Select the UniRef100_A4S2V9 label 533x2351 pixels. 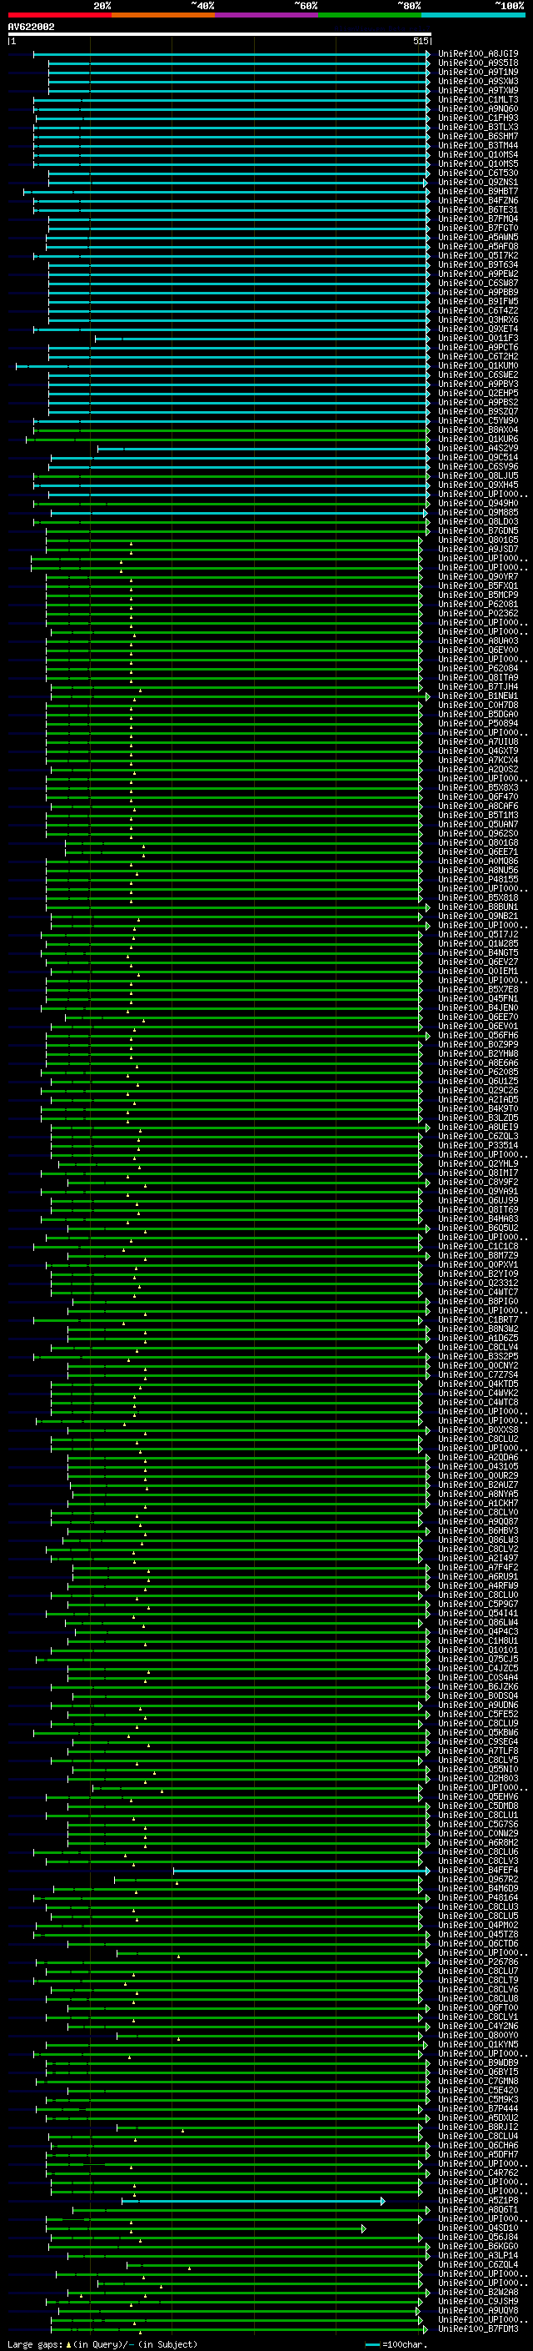[x=478, y=448]
